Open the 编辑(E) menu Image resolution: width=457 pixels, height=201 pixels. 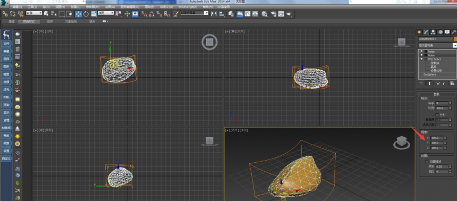point(17,6)
